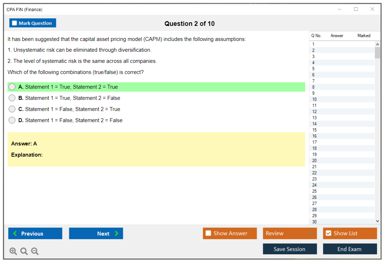Pick option D: False, False
386x264 pixels.
(12, 120)
